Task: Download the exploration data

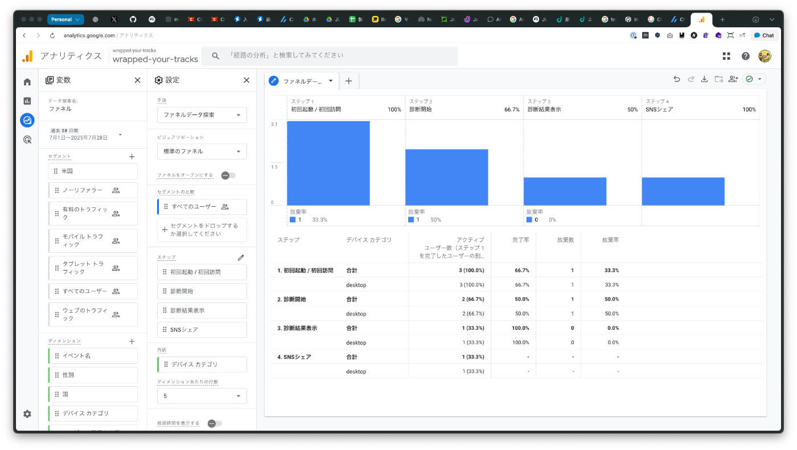Action: tap(704, 79)
